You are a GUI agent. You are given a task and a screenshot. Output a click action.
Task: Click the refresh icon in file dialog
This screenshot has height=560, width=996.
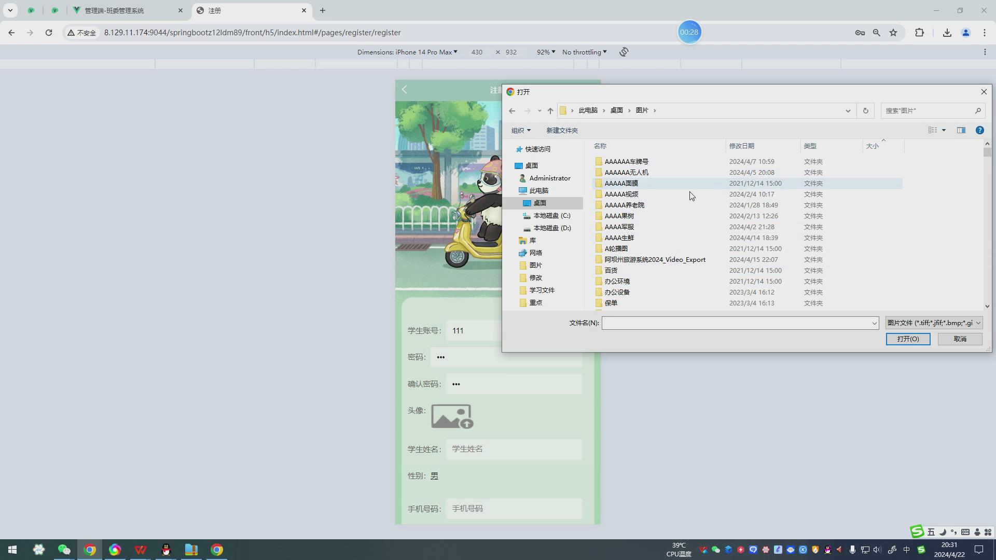tap(865, 110)
